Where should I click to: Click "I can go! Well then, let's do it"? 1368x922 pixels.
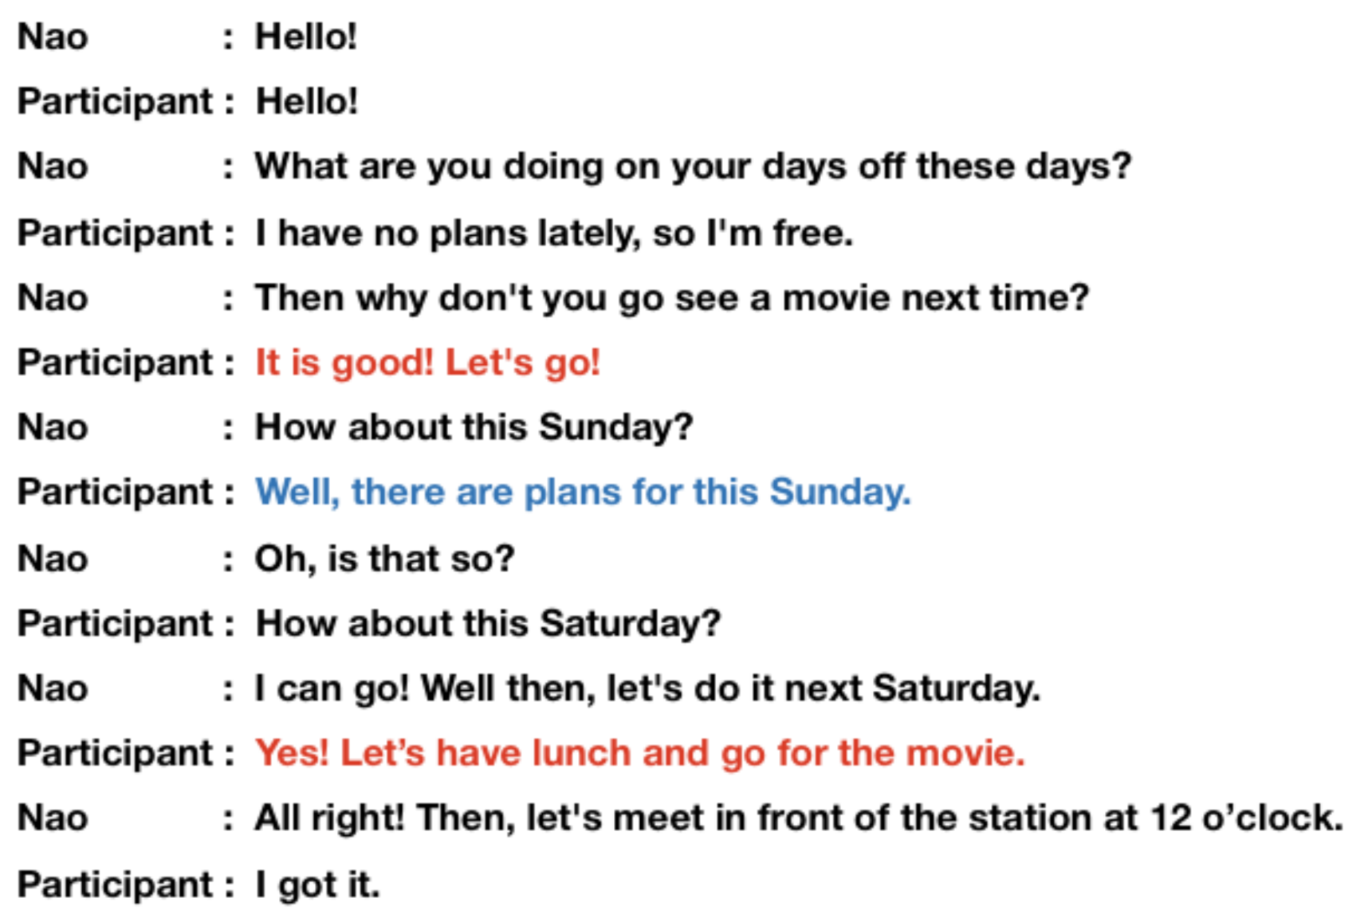[647, 688]
